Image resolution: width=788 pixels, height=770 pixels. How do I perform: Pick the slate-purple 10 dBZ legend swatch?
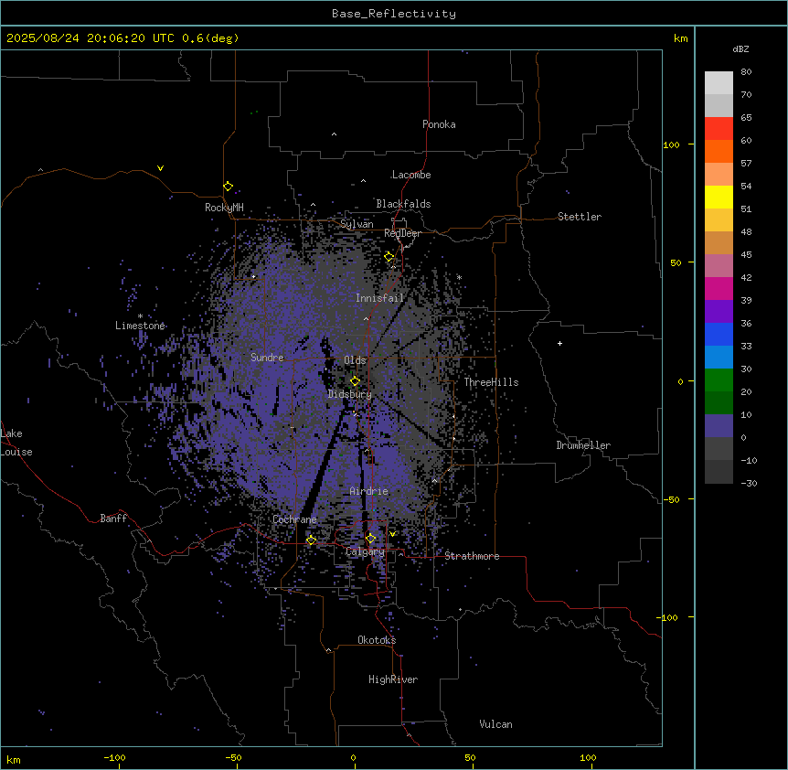point(719,426)
